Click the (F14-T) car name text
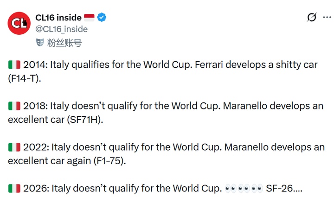 25,78
